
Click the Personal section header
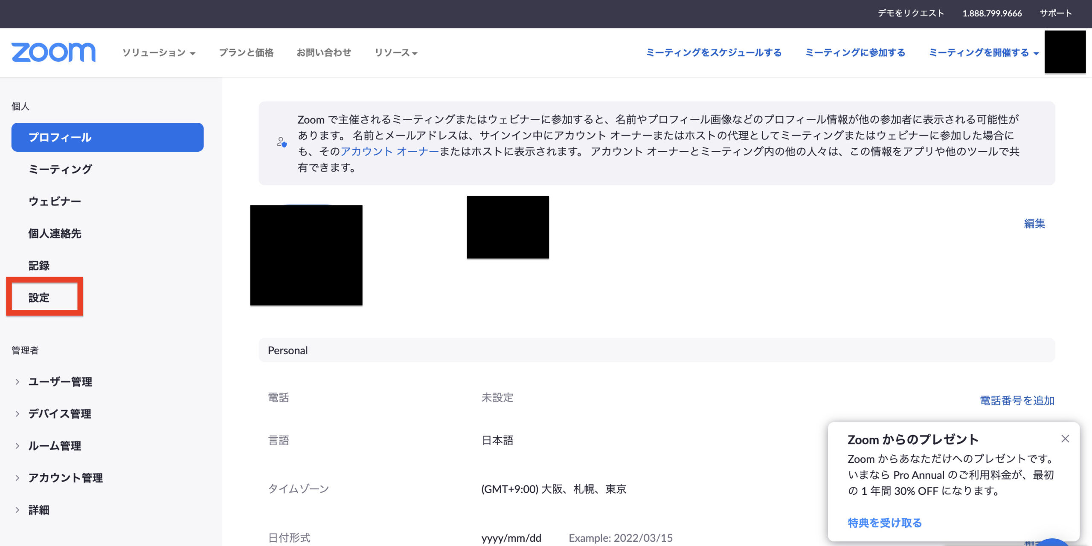click(x=656, y=350)
